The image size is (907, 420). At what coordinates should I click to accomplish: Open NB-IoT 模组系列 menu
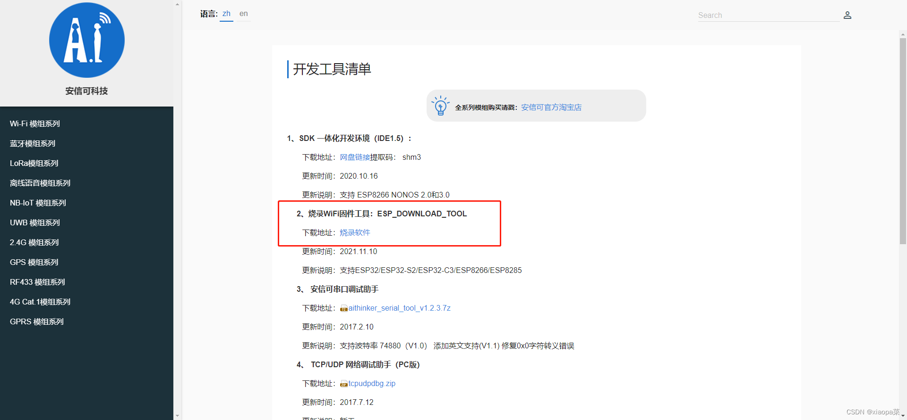pos(38,203)
